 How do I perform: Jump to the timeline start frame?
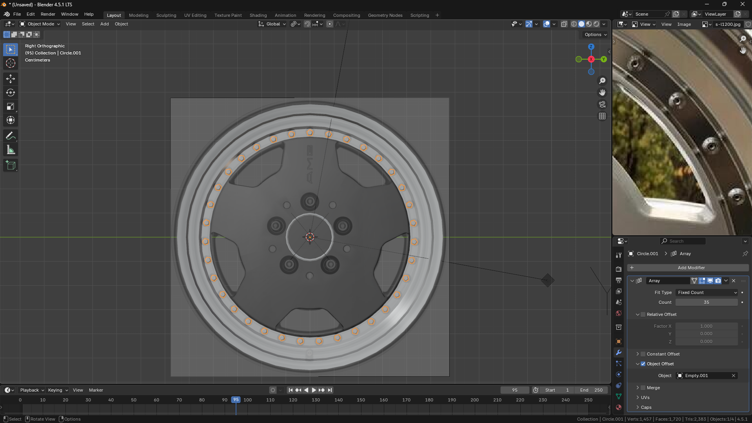291,390
